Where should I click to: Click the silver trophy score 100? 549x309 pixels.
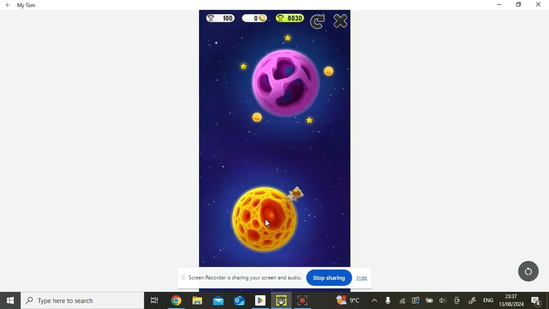pyautogui.click(x=220, y=18)
